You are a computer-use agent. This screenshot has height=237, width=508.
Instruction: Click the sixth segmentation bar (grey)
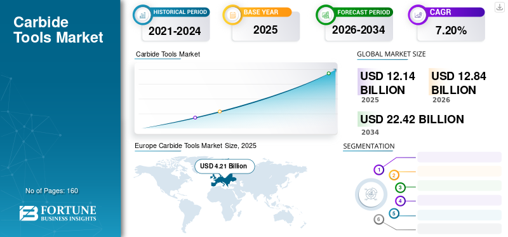click(x=459, y=229)
